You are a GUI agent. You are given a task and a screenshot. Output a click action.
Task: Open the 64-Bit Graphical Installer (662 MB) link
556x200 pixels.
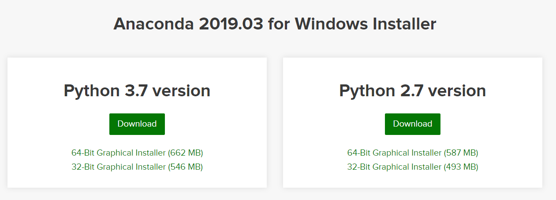[137, 153]
